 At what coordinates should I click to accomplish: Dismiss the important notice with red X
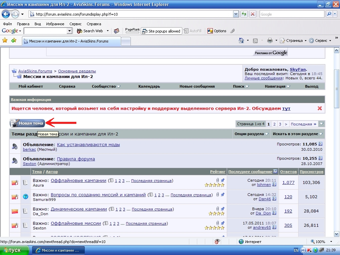pos(320,109)
